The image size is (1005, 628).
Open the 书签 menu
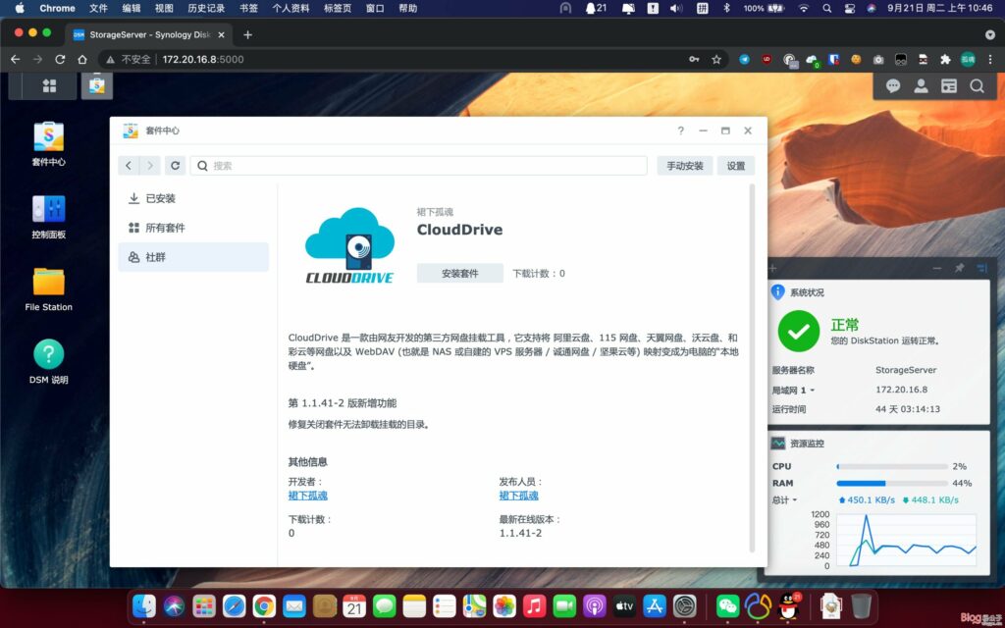(248, 8)
